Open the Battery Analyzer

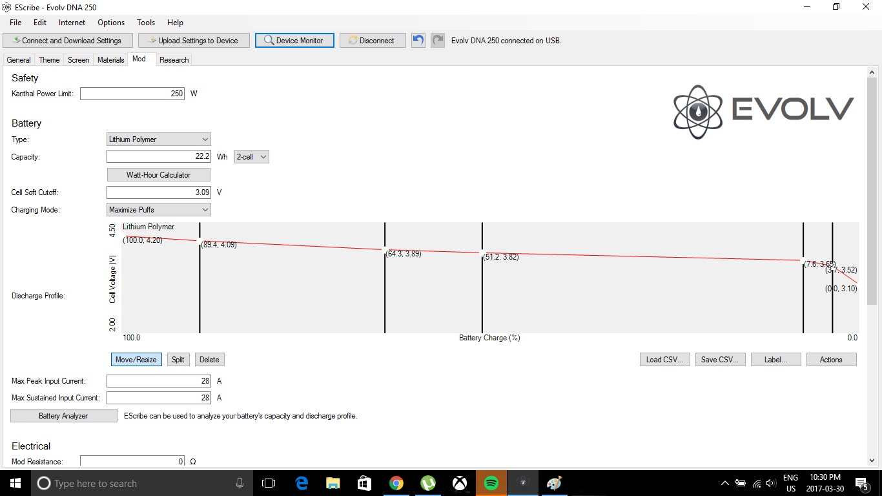[63, 416]
